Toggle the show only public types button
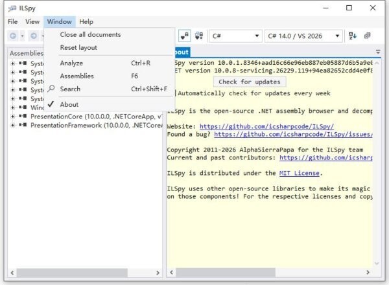 coord(184,36)
